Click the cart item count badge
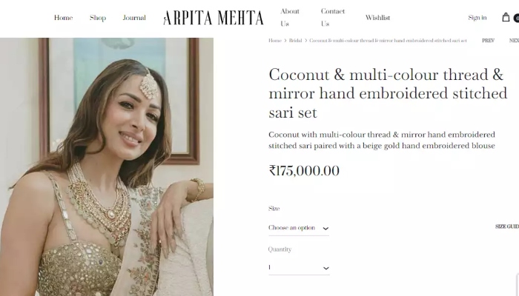The height and width of the screenshot is (296, 519). 516,18
